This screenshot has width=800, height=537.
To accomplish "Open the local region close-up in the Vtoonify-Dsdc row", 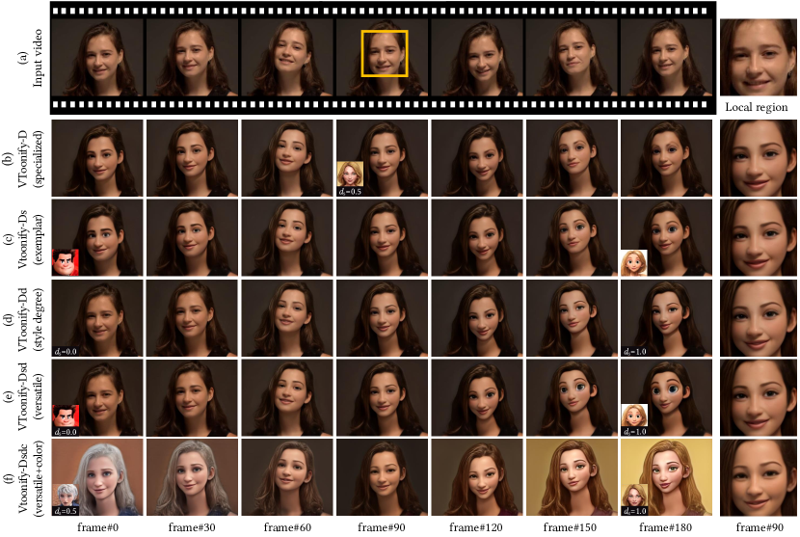I will click(759, 477).
